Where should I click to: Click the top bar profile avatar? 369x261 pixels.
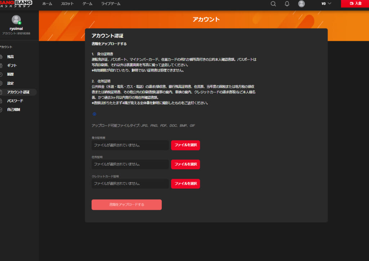[301, 4]
